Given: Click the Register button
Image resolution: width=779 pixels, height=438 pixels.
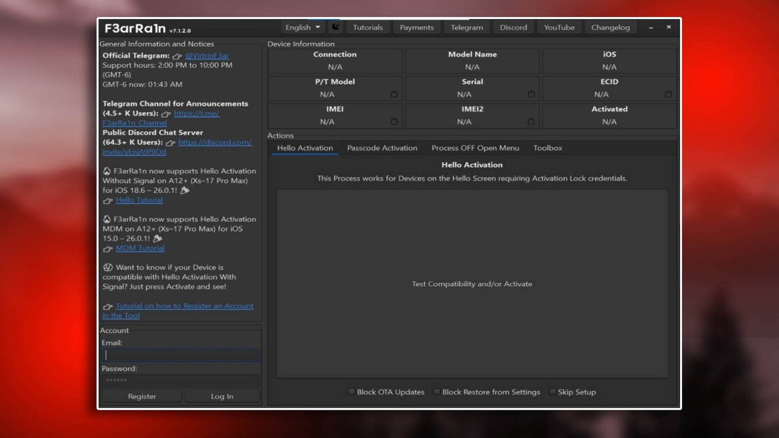Looking at the screenshot, I should click(142, 396).
